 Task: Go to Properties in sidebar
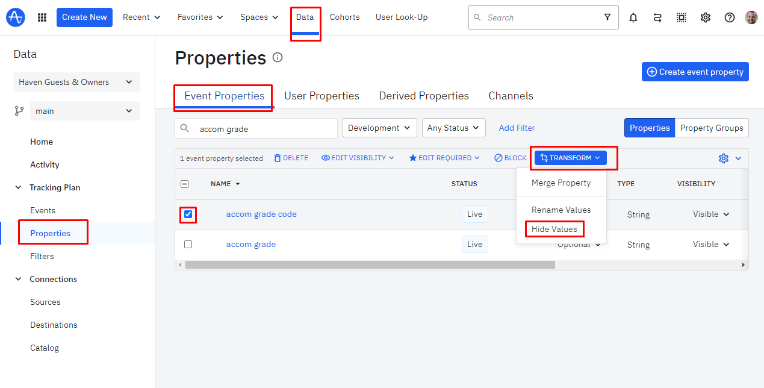[51, 233]
